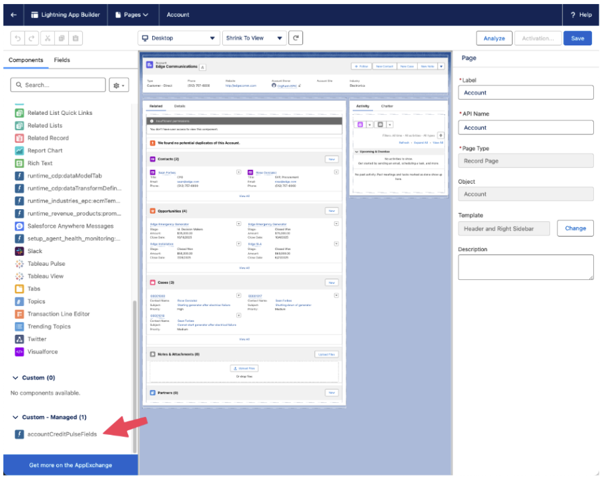Save the page
The image size is (602, 479).
577,38
